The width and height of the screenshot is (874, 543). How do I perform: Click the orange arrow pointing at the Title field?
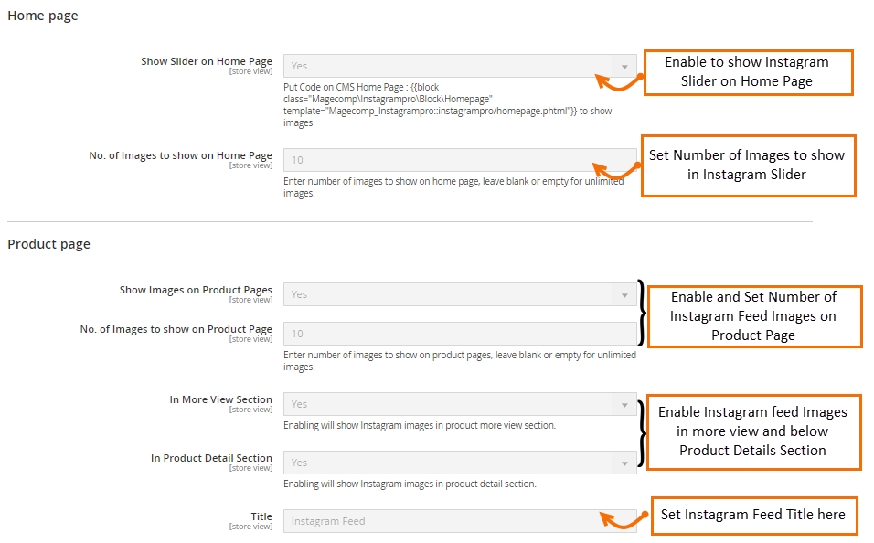pos(624,520)
